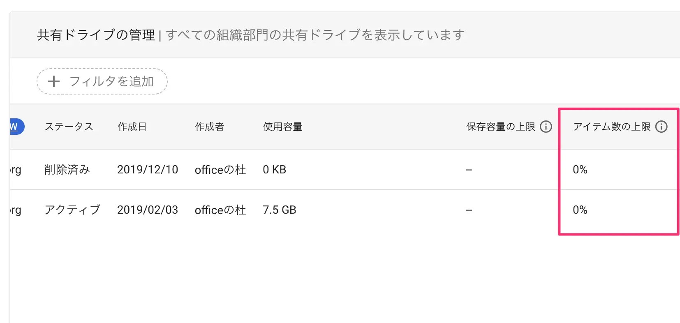This screenshot has height=323, width=680.
Task: Click 7.5 GB usage value
Action: coord(279,210)
